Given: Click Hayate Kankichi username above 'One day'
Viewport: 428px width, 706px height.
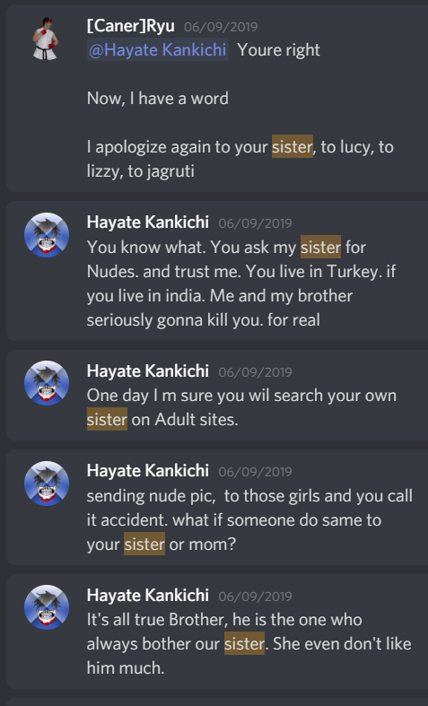Looking at the screenshot, I should click(148, 371).
